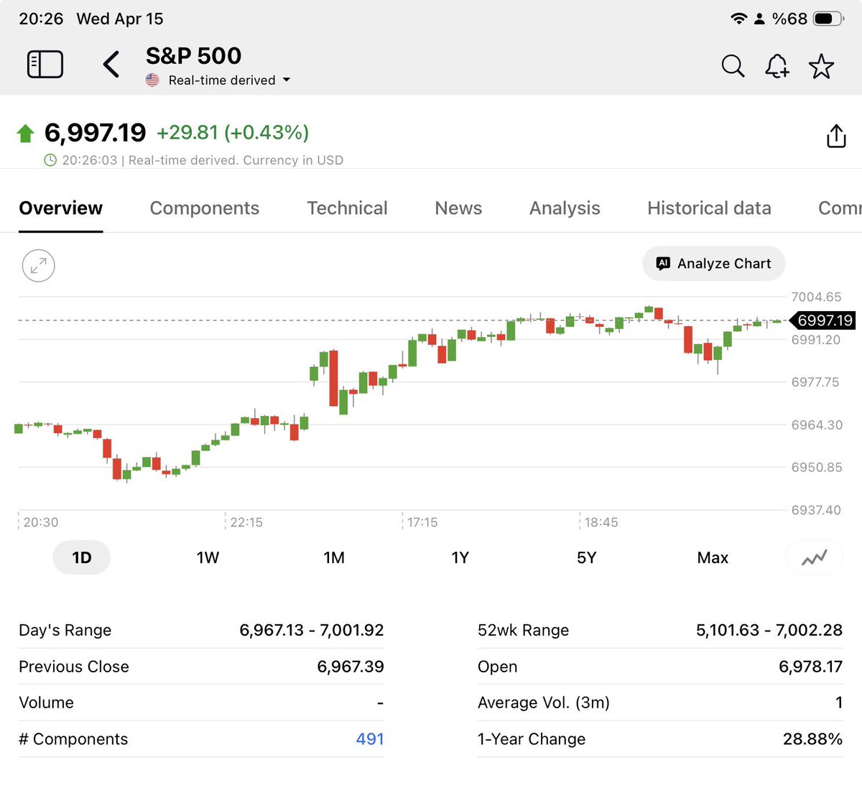Go back with the left chevron
The width and height of the screenshot is (862, 788).
click(x=111, y=65)
